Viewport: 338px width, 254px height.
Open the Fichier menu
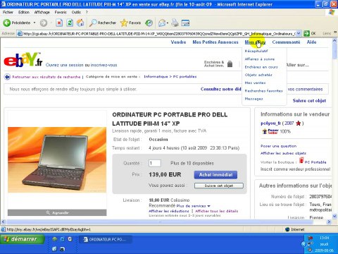8,12
